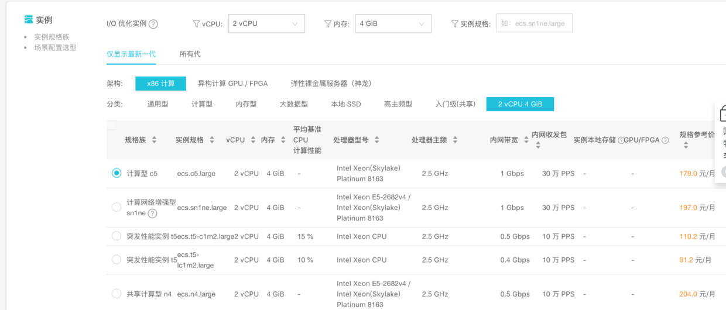Image resolution: width=726 pixels, height=310 pixels.
Task: Choose the 内存型 category
Action: click(x=246, y=104)
